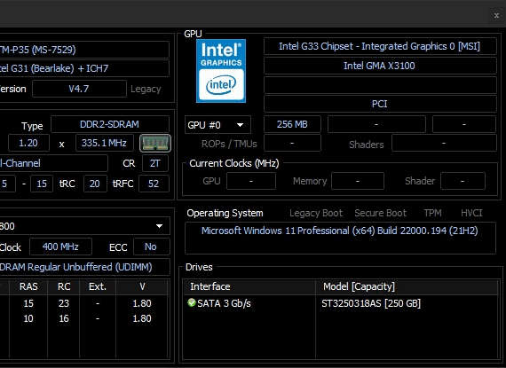The width and height of the screenshot is (506, 368).
Task: Click the Legacy BIOS indicator
Action: [146, 89]
